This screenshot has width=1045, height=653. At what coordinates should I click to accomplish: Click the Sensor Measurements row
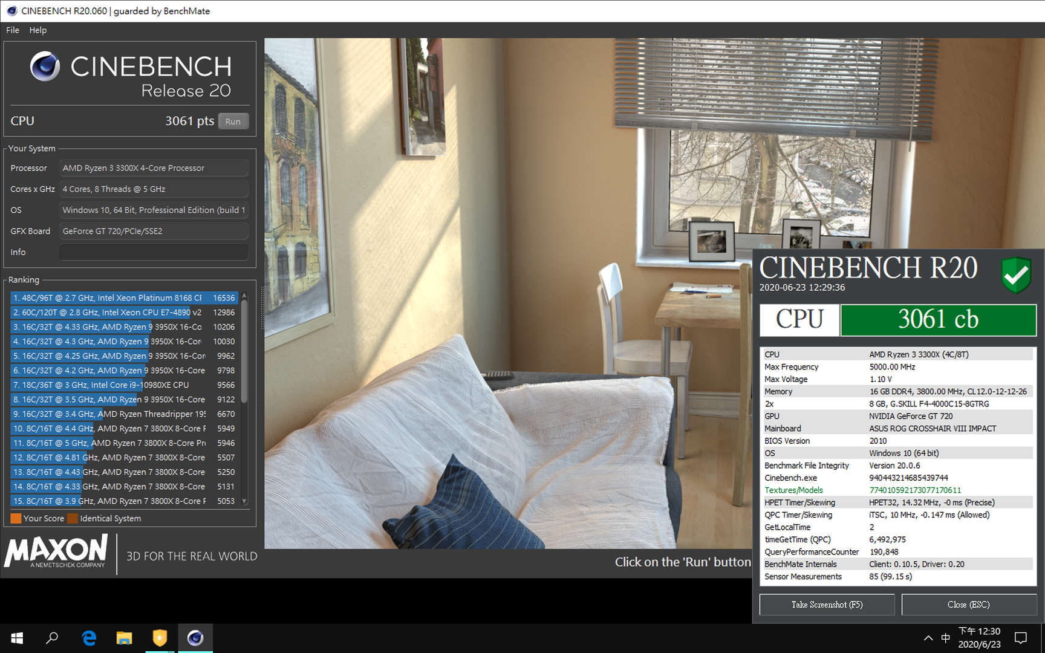897,577
